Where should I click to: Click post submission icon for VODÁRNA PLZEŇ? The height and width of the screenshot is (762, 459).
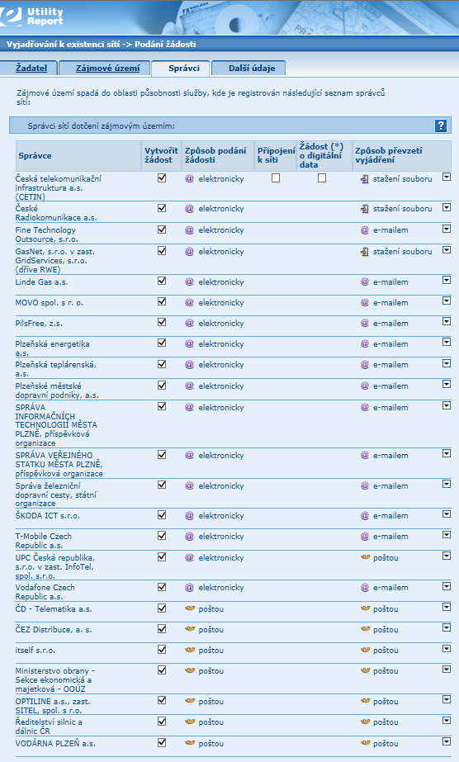pyautogui.click(x=190, y=742)
